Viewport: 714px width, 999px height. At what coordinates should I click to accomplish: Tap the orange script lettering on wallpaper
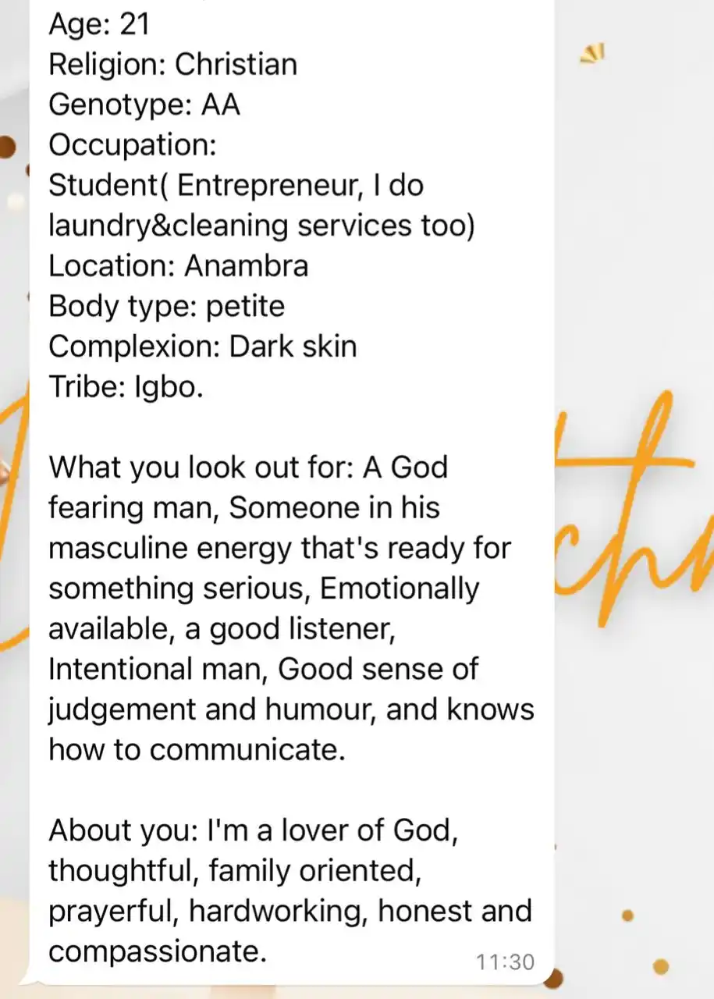coord(634,507)
